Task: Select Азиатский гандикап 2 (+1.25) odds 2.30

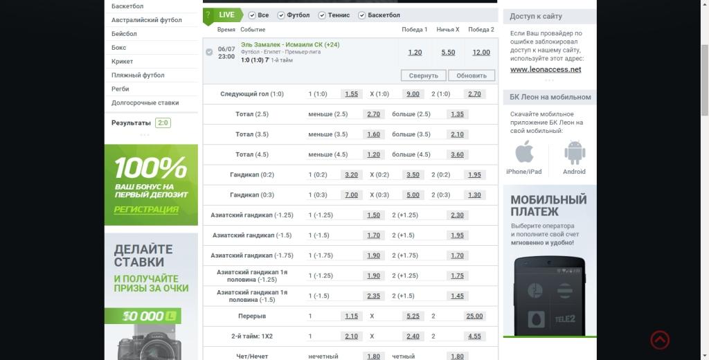Action: pos(457,215)
